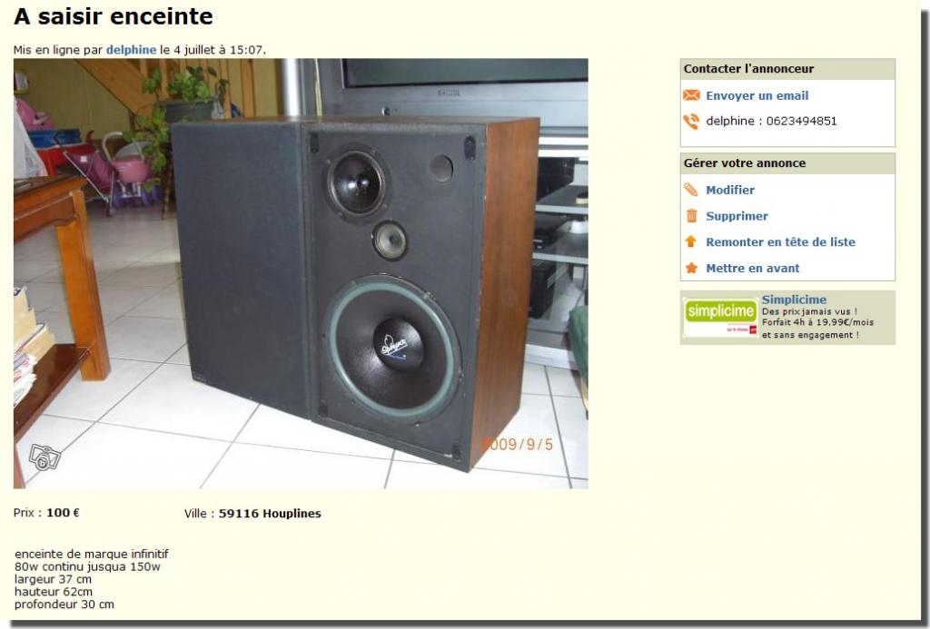Viewport: 930px width, 629px height.
Task: Click the A saisir enceinte title
Action: pos(114,16)
